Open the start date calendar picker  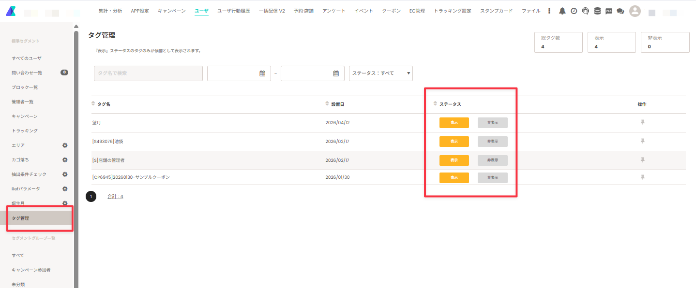click(x=262, y=73)
